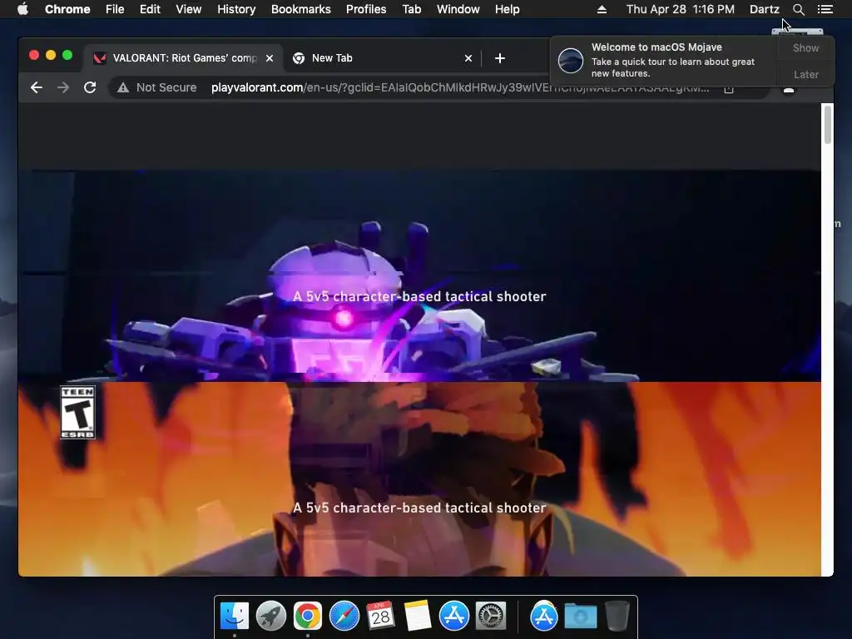The width and height of the screenshot is (852, 639).
Task: Reload the current page
Action: (x=90, y=87)
